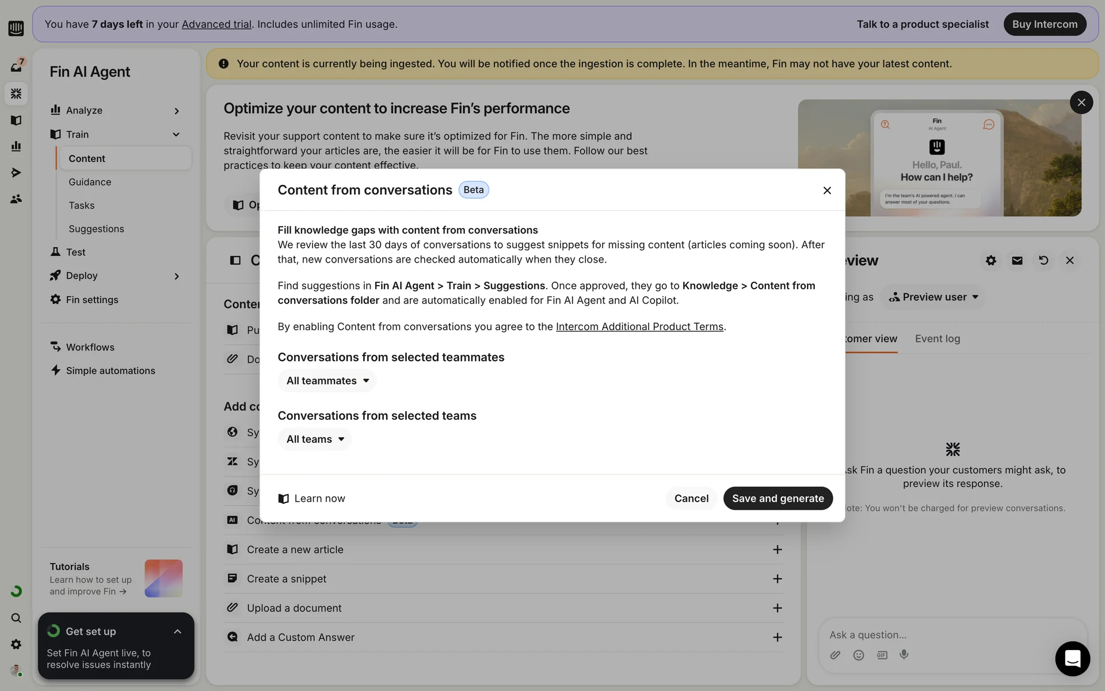
Task: Click the email envelope icon in preview
Action: 1017,260
